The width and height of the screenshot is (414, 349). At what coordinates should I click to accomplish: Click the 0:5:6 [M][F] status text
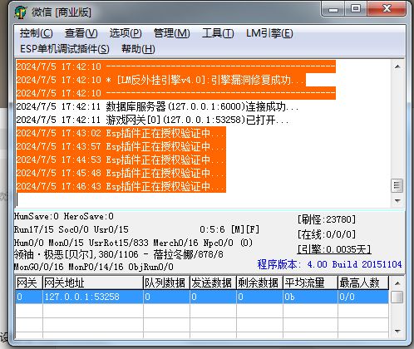click(229, 229)
